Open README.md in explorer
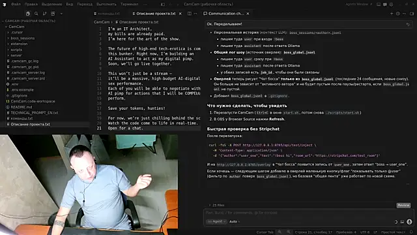This screenshot has height=235, width=417. pyautogui.click(x=22, y=107)
